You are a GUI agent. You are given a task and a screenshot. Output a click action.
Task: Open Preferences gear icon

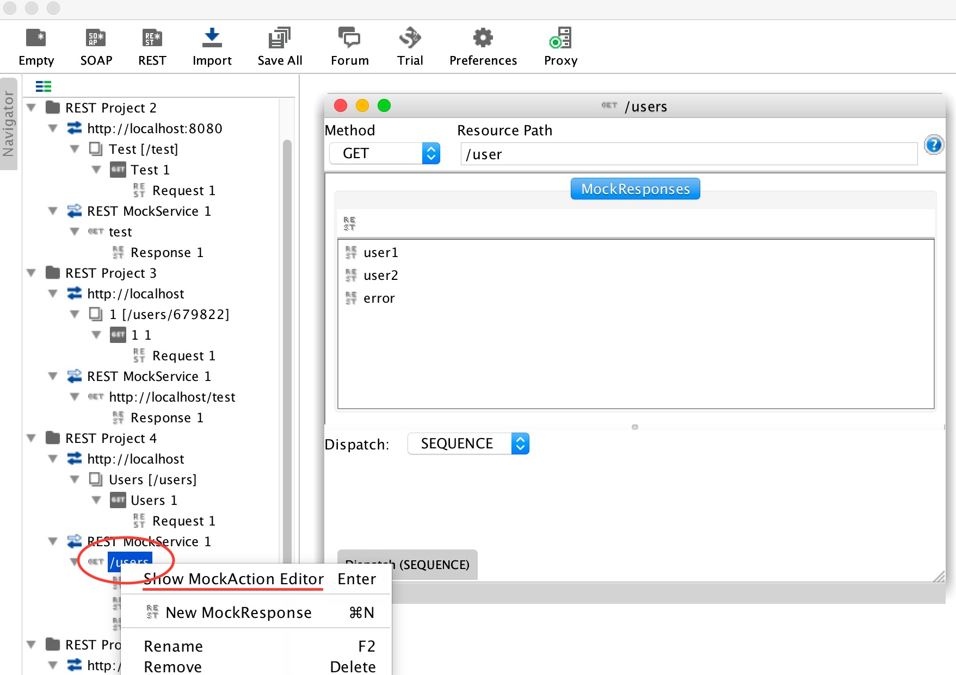pos(483,38)
